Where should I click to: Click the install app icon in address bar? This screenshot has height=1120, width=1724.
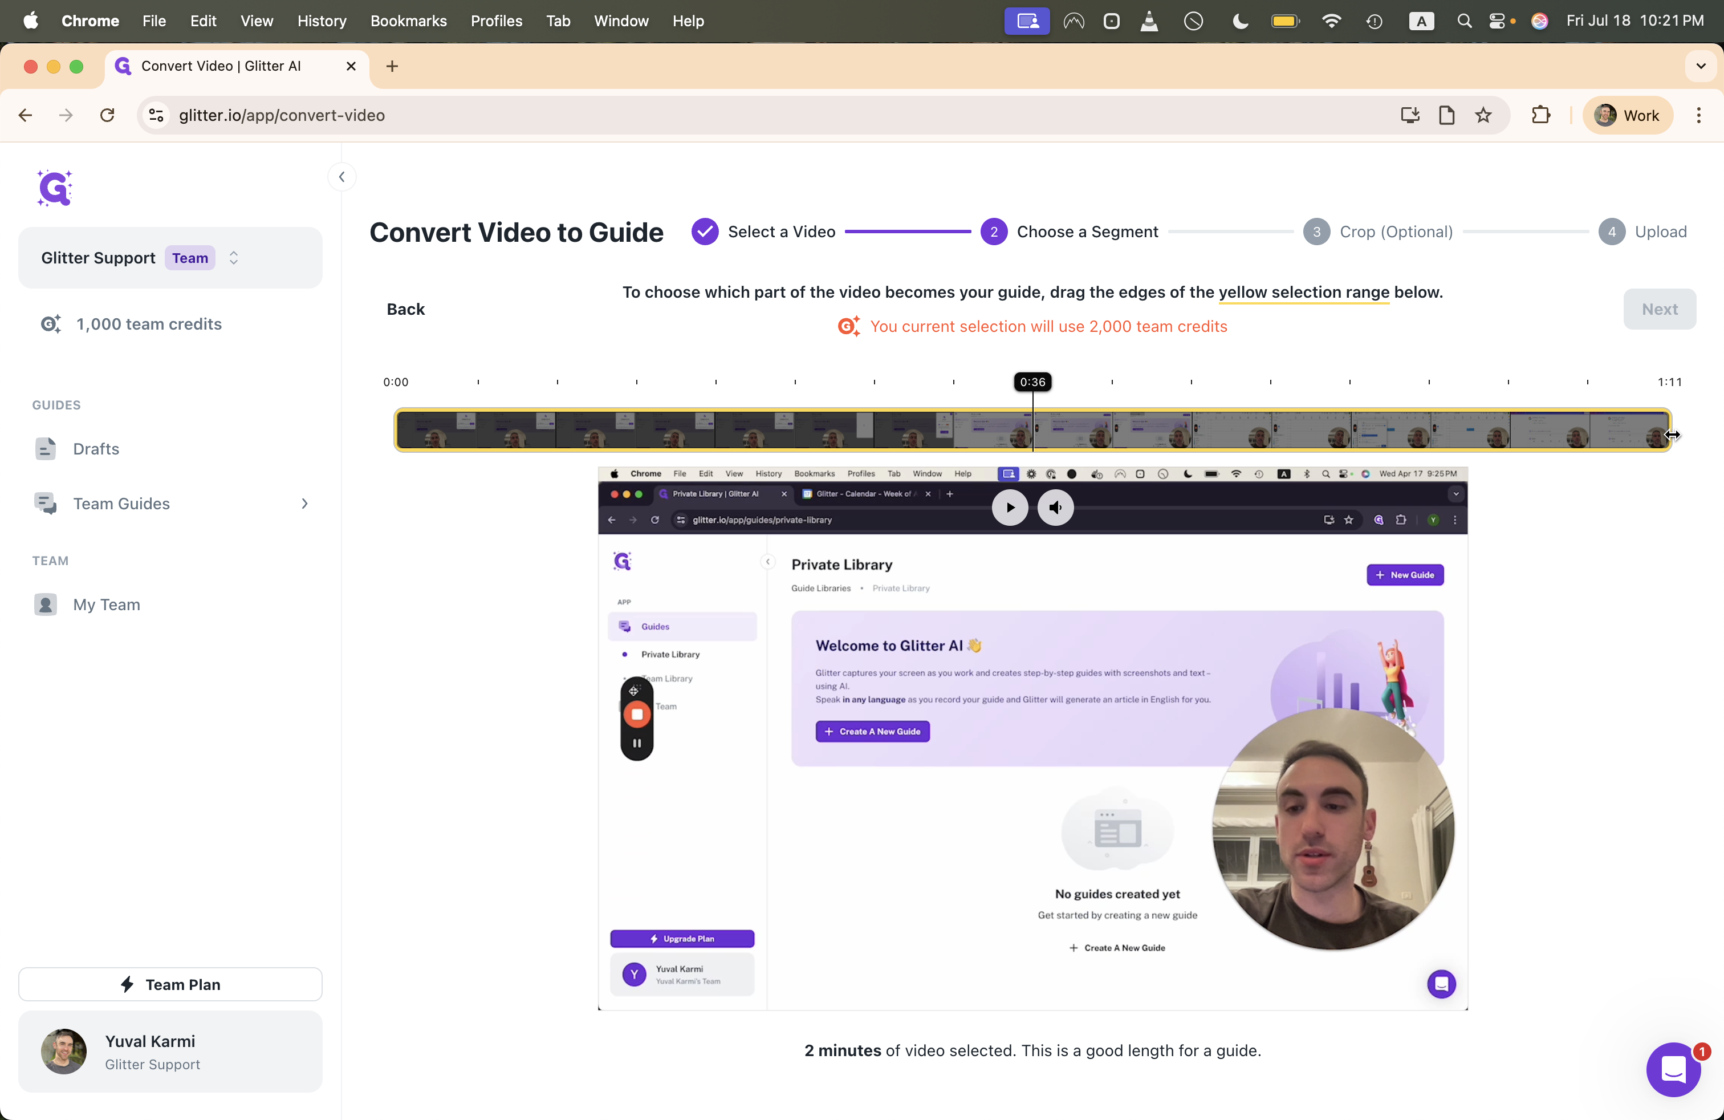coord(1410,115)
